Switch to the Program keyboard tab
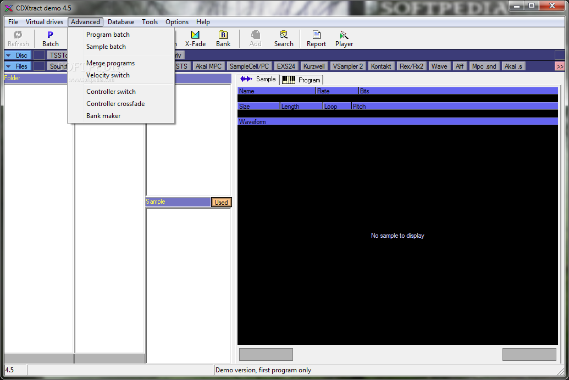Image resolution: width=569 pixels, height=380 pixels. click(301, 80)
